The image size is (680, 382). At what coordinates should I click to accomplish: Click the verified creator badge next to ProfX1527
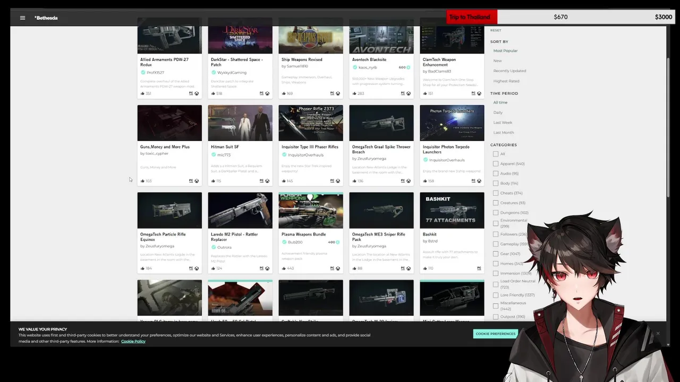click(x=143, y=73)
